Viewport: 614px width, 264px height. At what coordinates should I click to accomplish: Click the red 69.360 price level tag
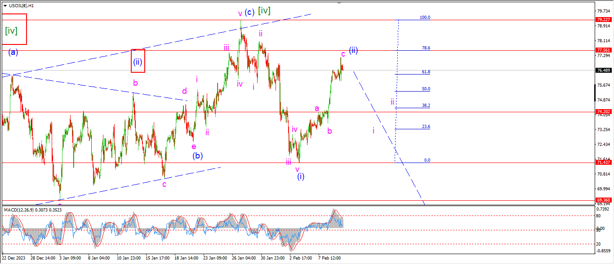[x=603, y=200]
